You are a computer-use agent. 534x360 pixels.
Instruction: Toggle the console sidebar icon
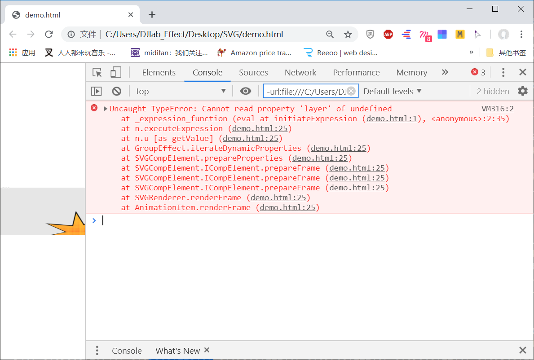point(97,91)
